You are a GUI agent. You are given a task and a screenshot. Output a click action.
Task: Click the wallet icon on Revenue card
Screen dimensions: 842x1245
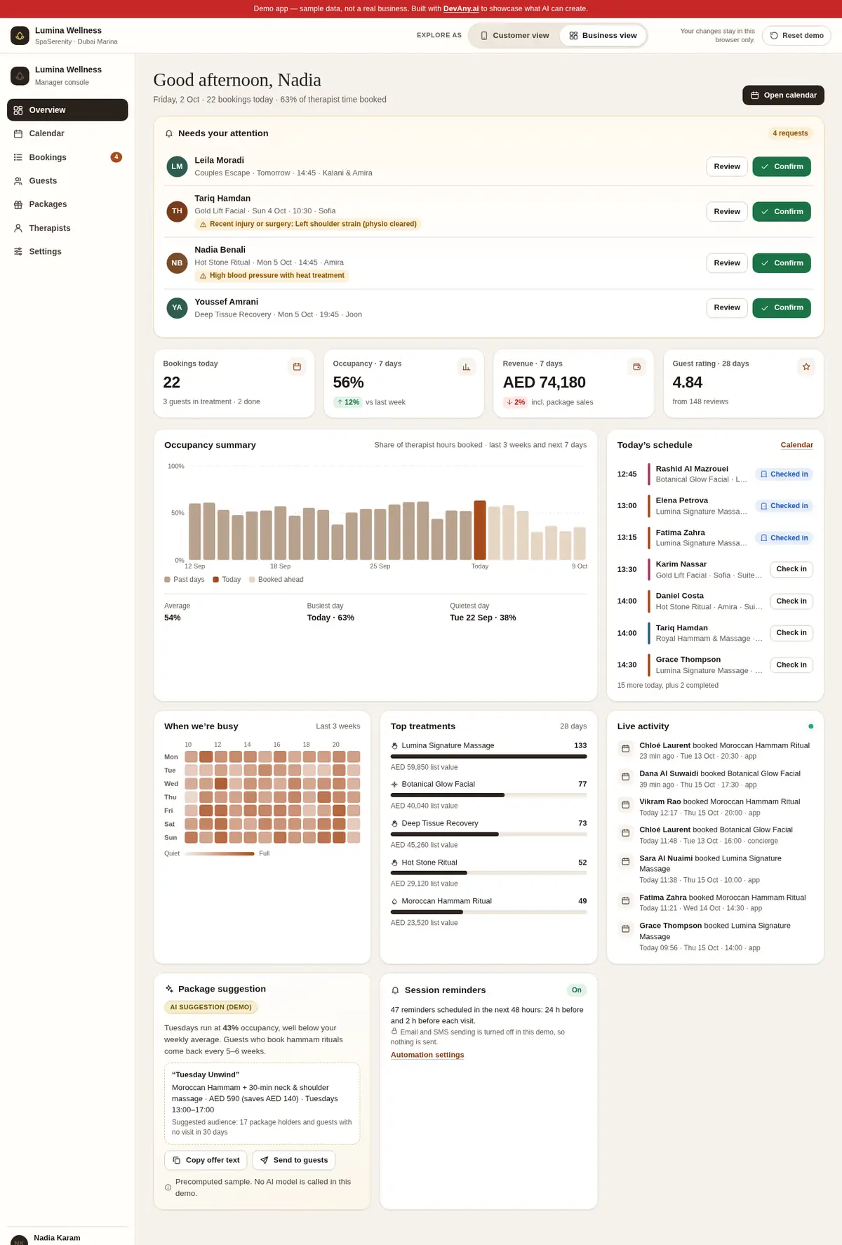click(636, 366)
